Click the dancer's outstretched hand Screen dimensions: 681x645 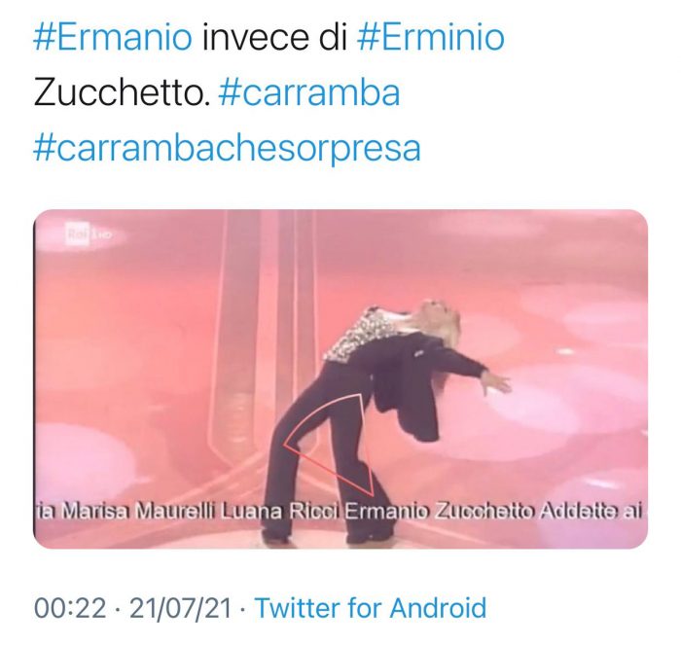496,384
